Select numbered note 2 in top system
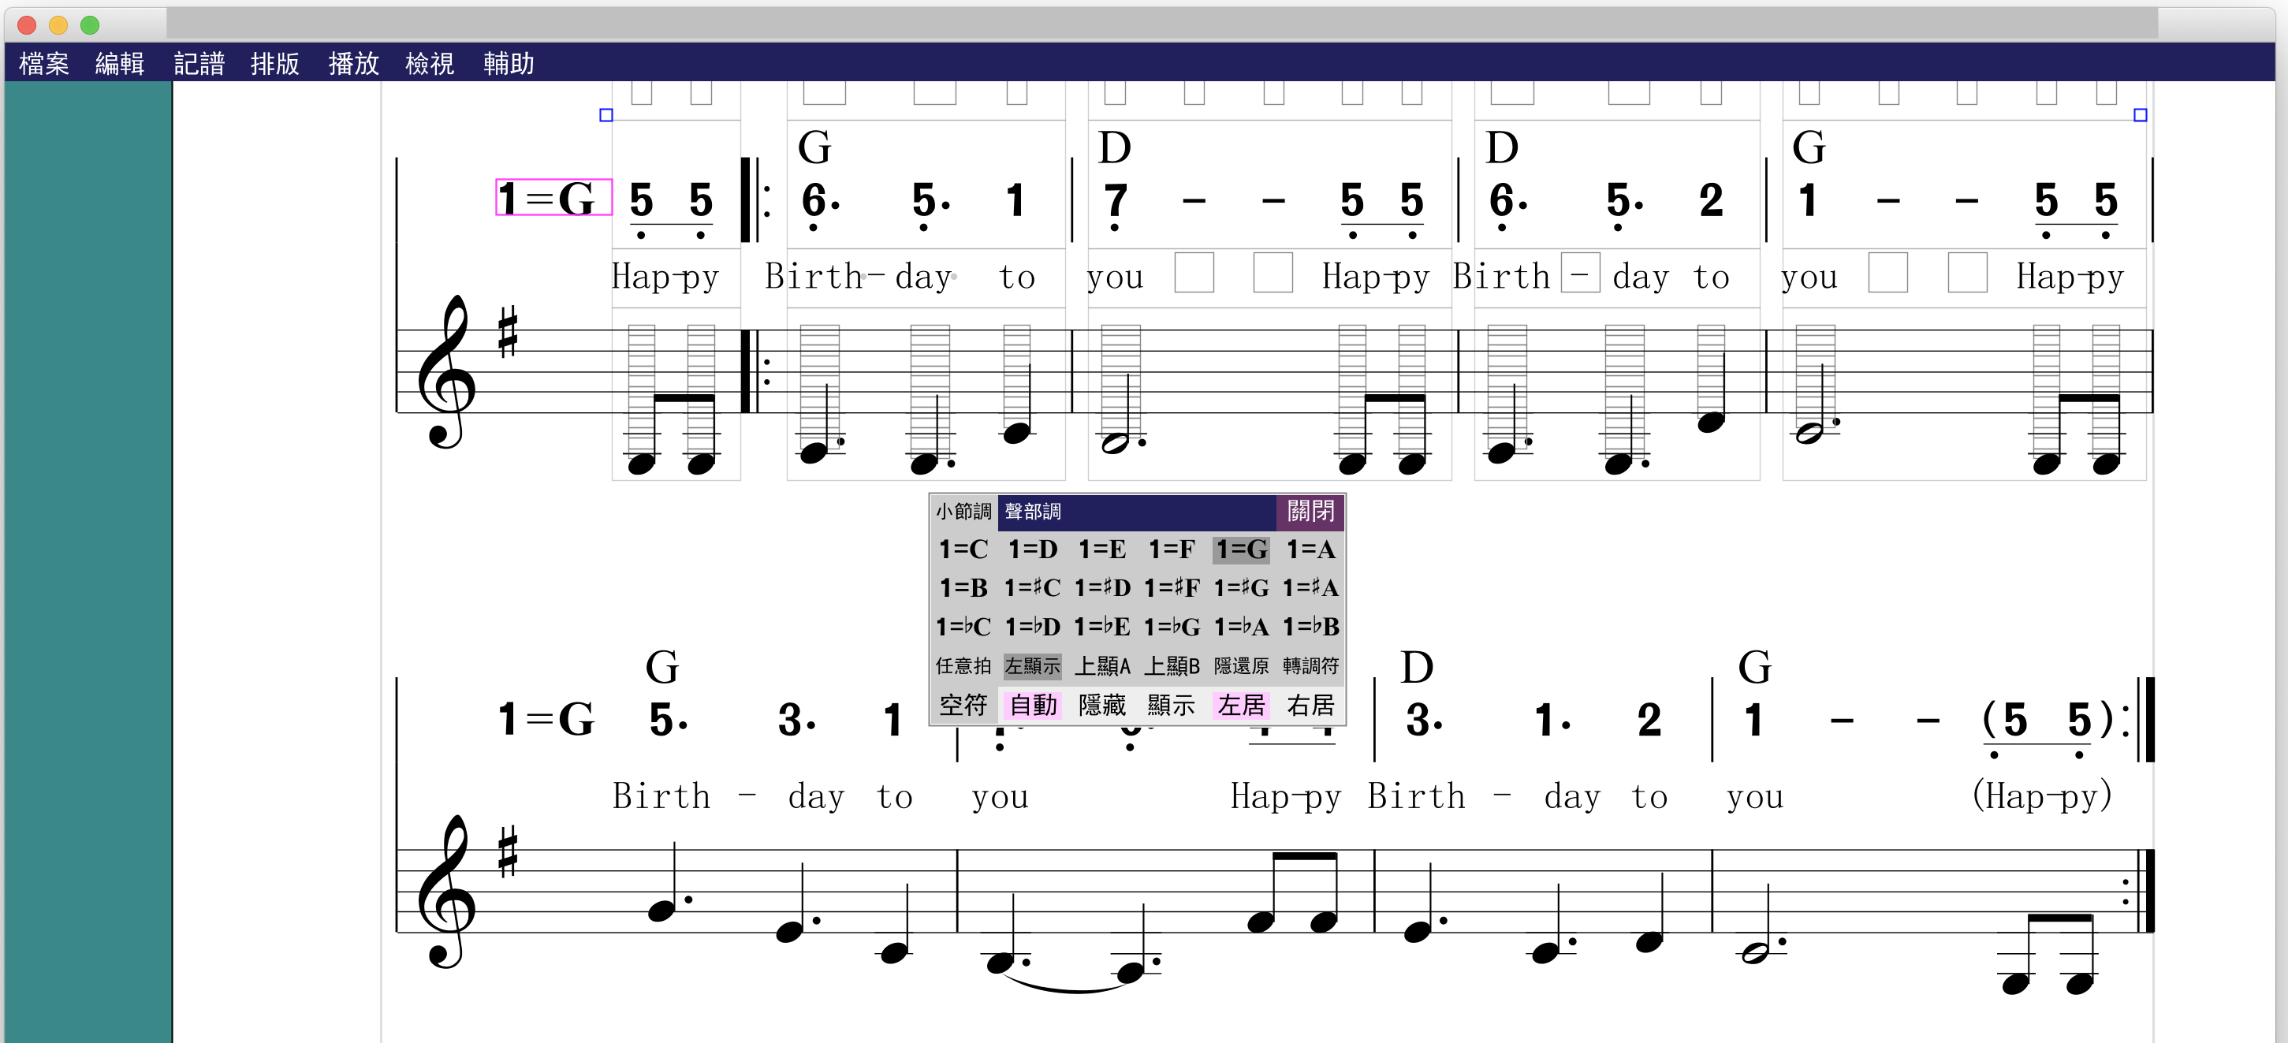The width and height of the screenshot is (2288, 1043). [1712, 201]
